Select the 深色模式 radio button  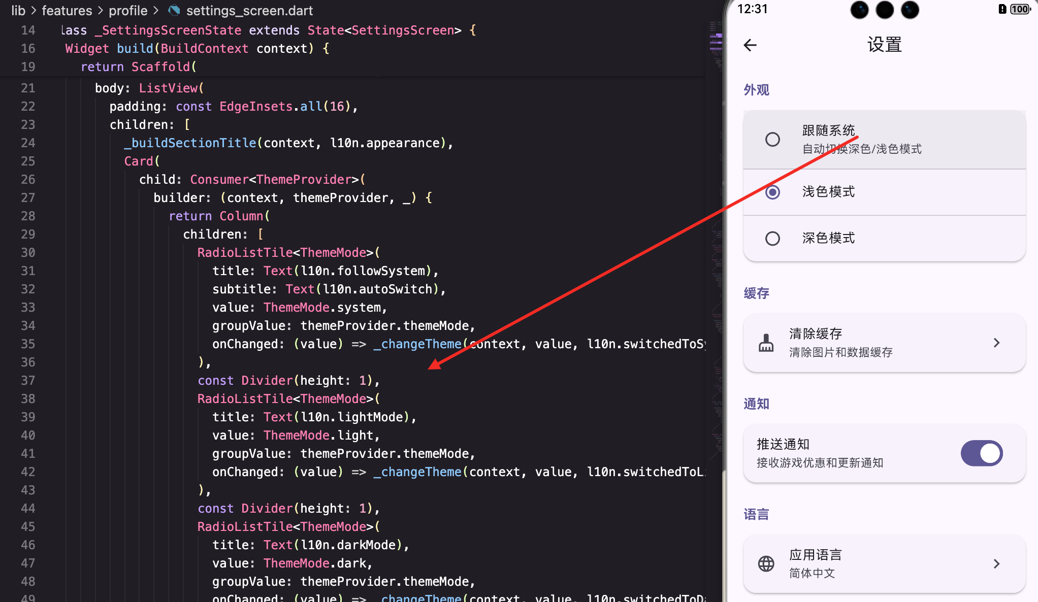(x=772, y=238)
